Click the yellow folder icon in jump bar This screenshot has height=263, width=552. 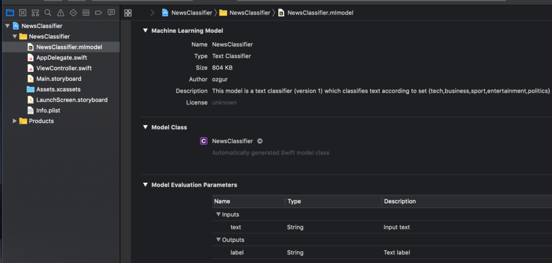223,13
